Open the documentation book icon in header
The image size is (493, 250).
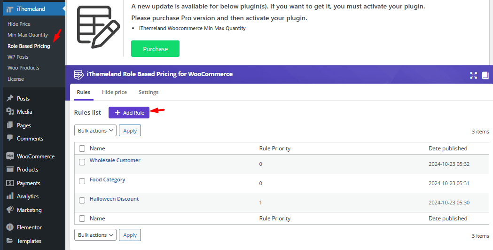[x=485, y=75]
